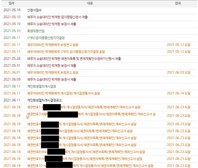Open the 박계현 금지명령신청서 제출 entry
Image resolution: width=198 pixels, height=168 pixels.
57,17
